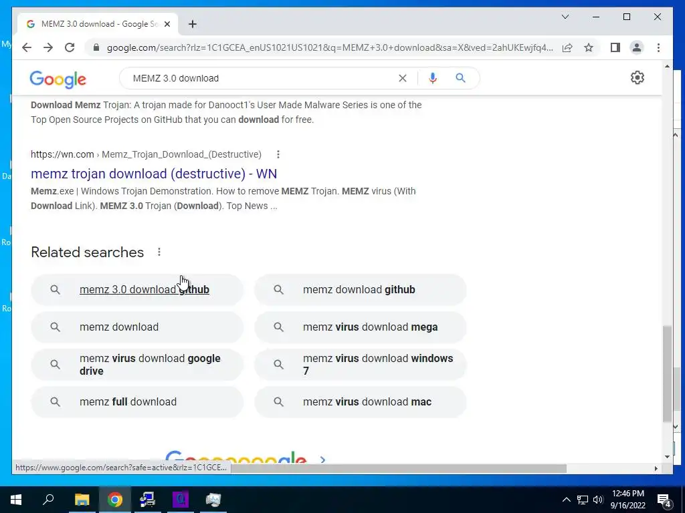Switch to Chrome in taskbar
Screen dimensions: 685x513
coord(115,500)
